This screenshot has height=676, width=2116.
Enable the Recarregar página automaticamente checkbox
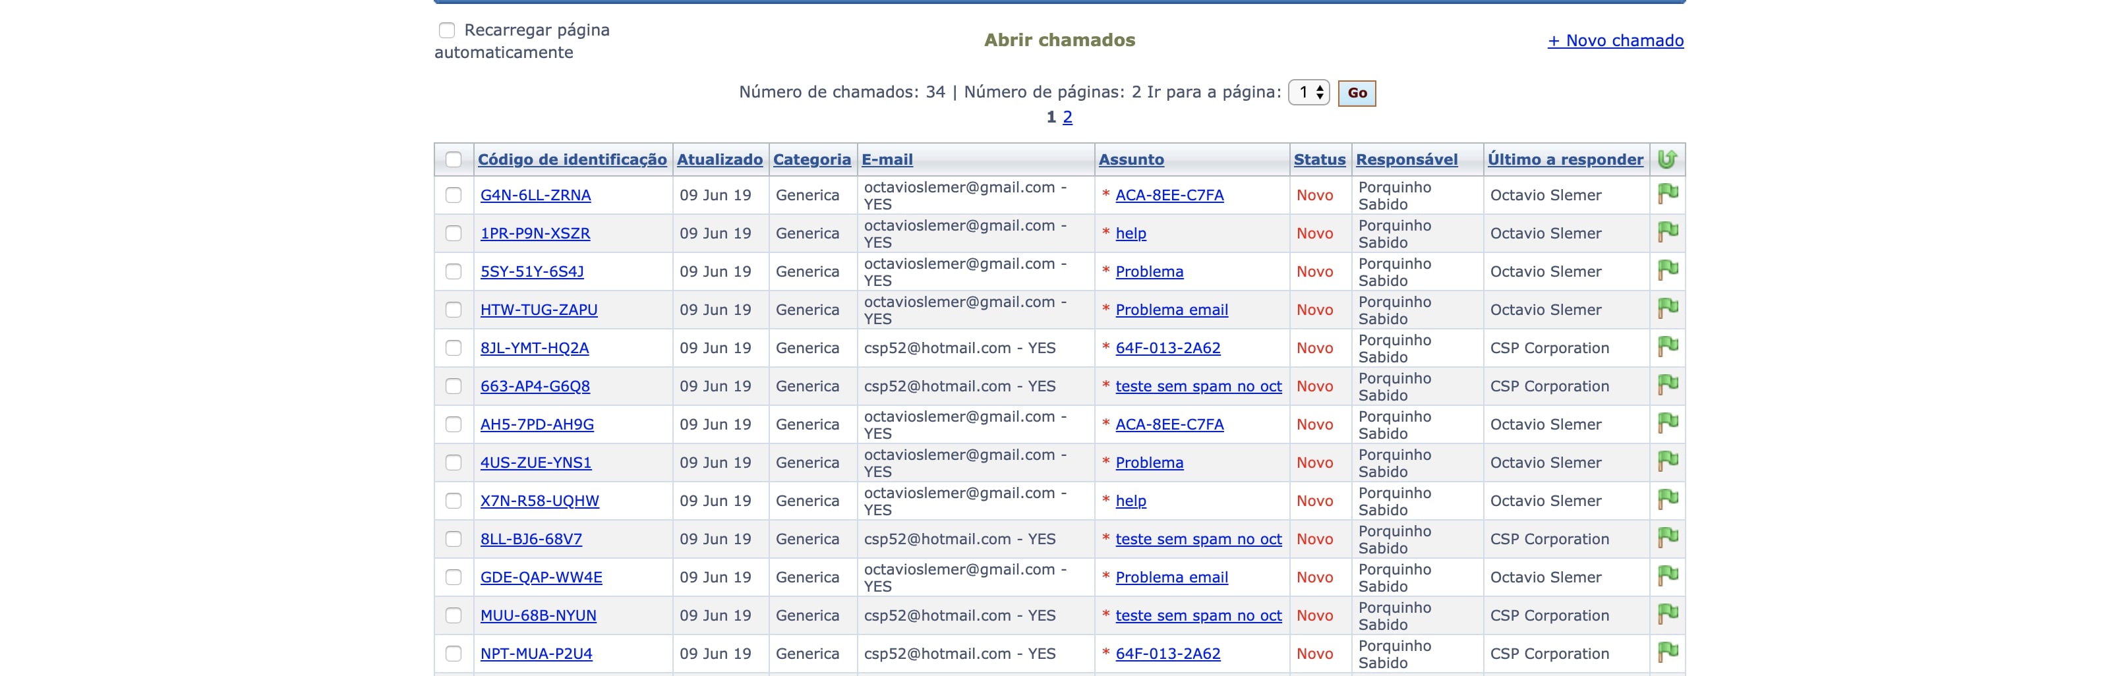pos(447,30)
